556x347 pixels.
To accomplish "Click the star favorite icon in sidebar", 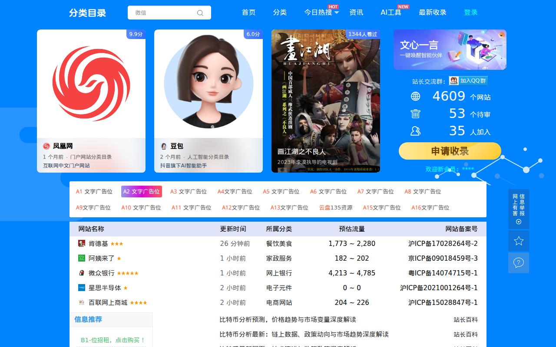I will tap(519, 241).
